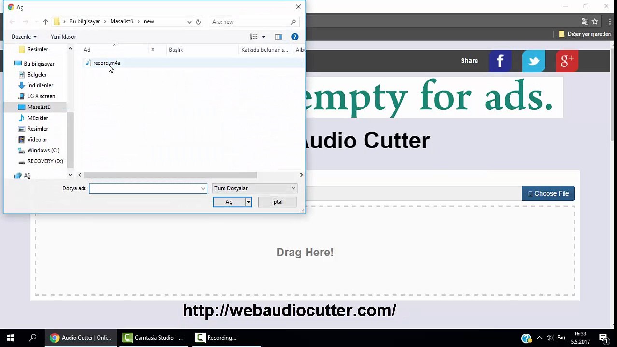The width and height of the screenshot is (617, 347).
Task: Click the file list horizontal scrollbar thumb
Action: point(170,175)
